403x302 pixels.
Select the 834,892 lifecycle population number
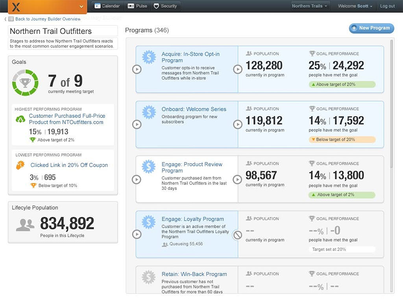click(67, 223)
